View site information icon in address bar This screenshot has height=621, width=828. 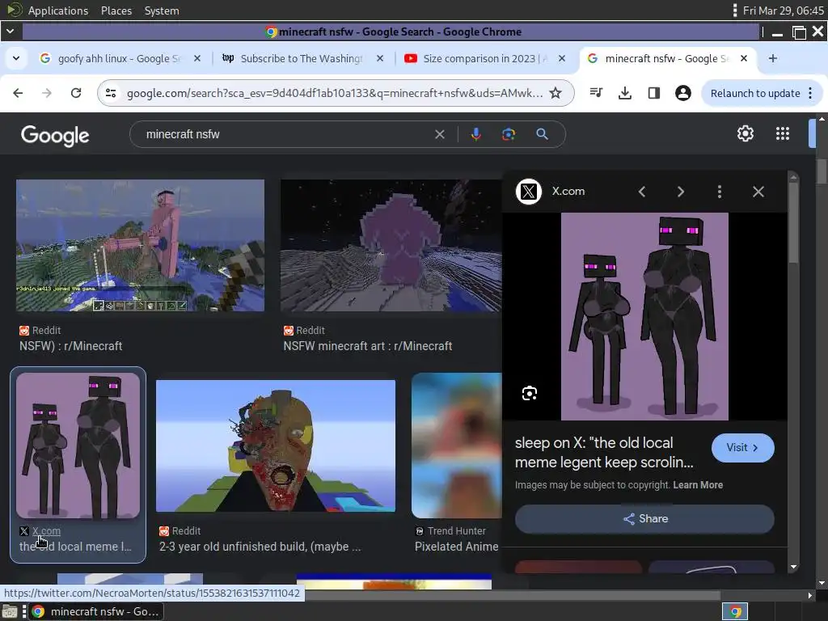(x=111, y=94)
